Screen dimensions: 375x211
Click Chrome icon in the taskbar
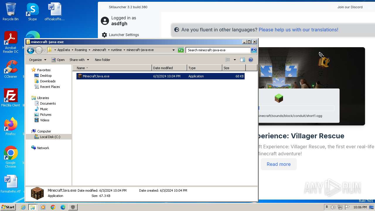[53, 207]
